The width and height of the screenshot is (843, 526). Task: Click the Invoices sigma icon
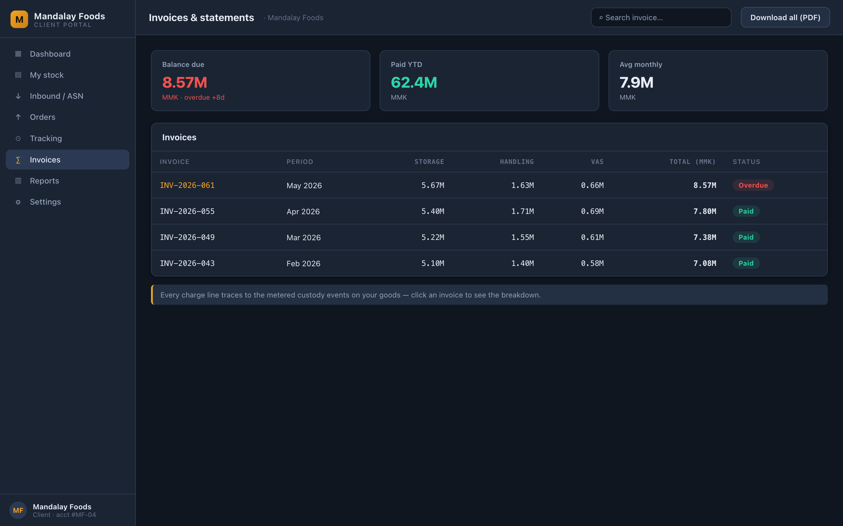click(x=18, y=160)
